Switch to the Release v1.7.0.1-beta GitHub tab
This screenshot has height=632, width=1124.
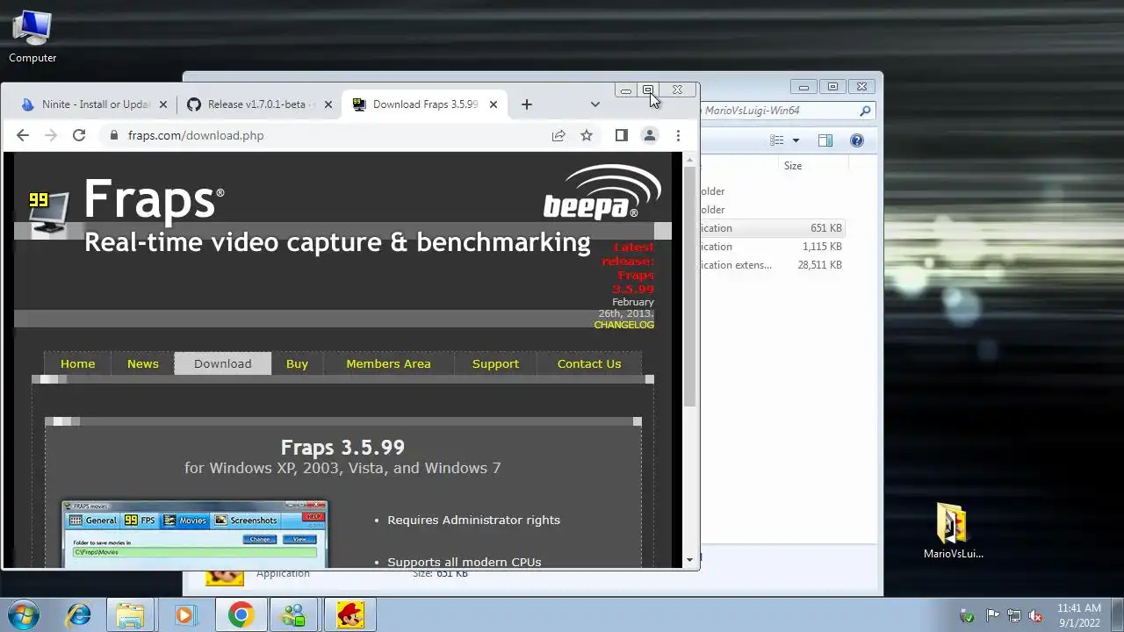click(259, 104)
